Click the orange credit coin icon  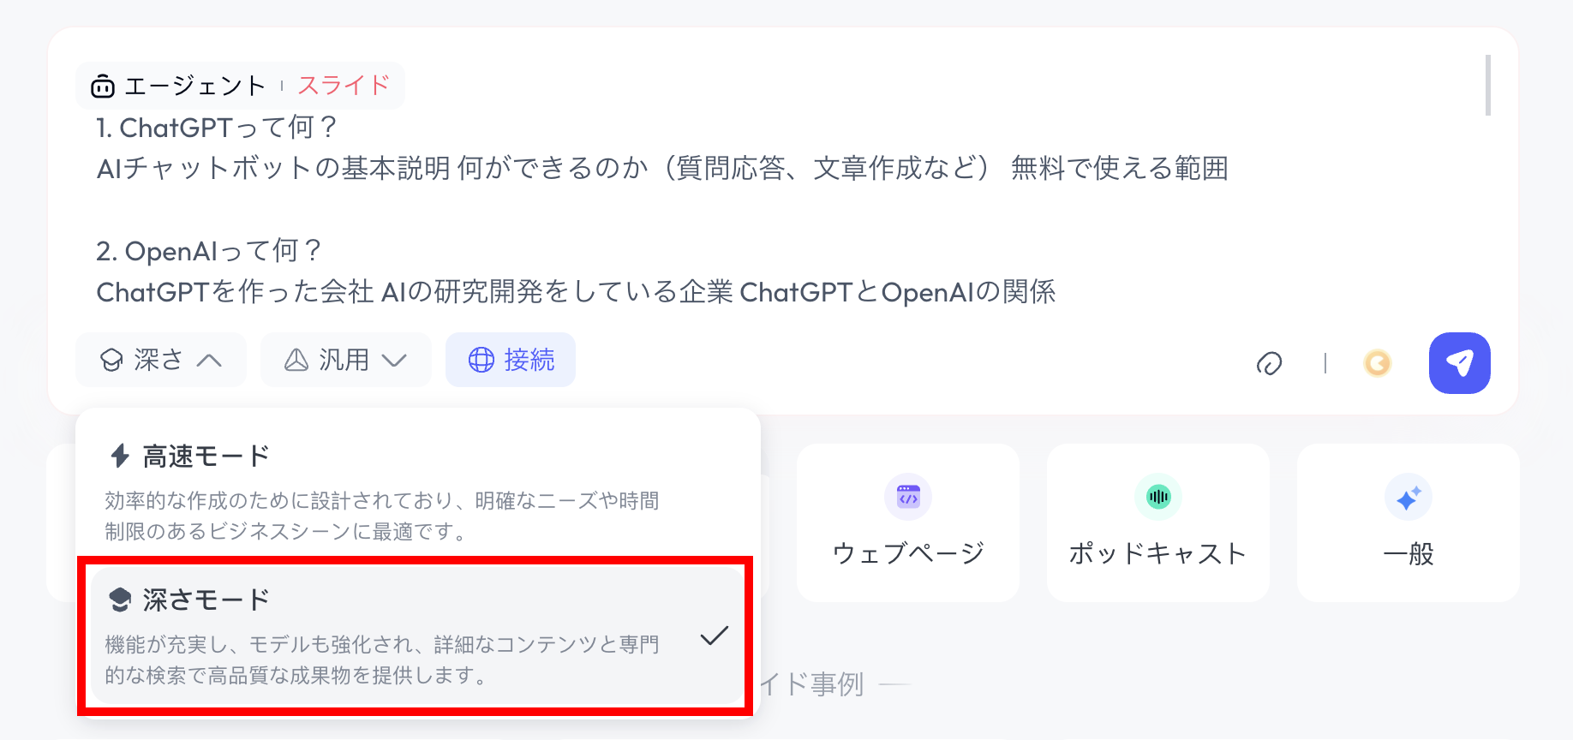pyautogui.click(x=1377, y=363)
